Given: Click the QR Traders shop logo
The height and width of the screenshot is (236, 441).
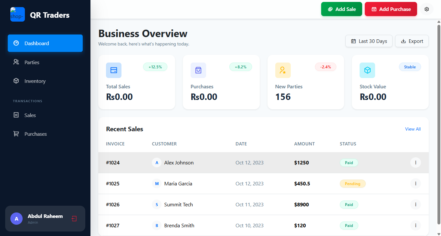Looking at the screenshot, I should pyautogui.click(x=17, y=14).
